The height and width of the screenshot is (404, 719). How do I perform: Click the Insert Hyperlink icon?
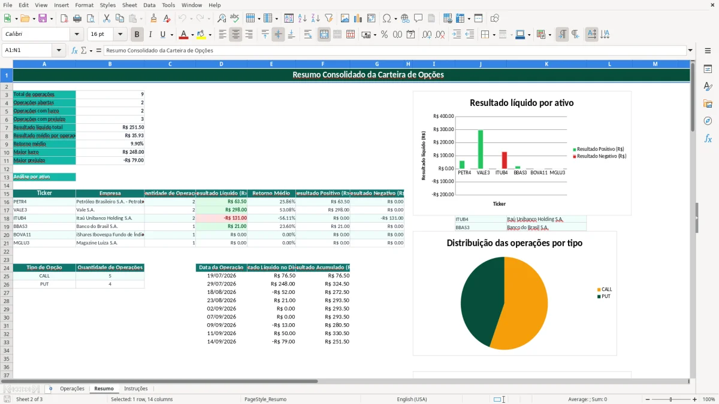(405, 19)
